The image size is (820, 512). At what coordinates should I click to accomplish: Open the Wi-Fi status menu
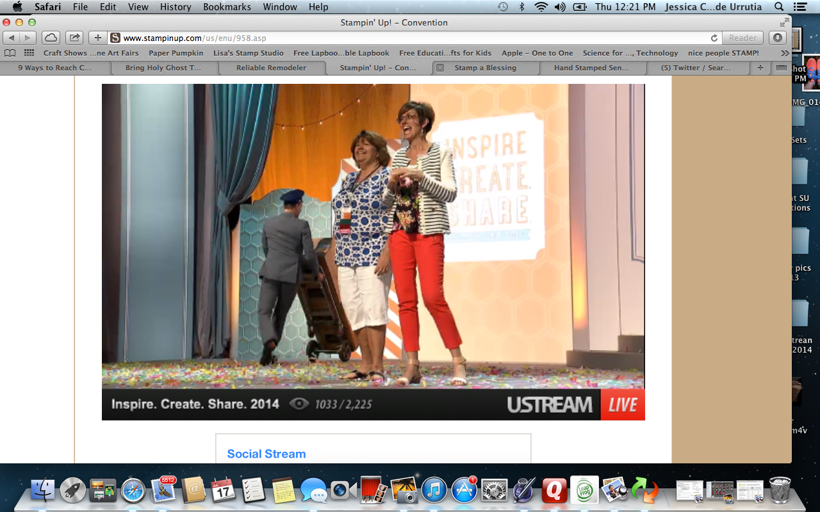click(x=541, y=7)
